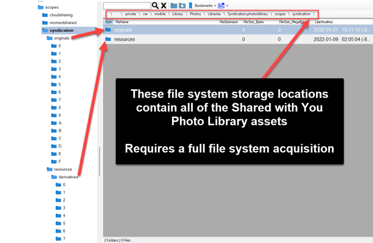Click the export icon right of Bookmarks
Image resolution: width=373 pixels, height=243 pixels.
click(x=221, y=5)
